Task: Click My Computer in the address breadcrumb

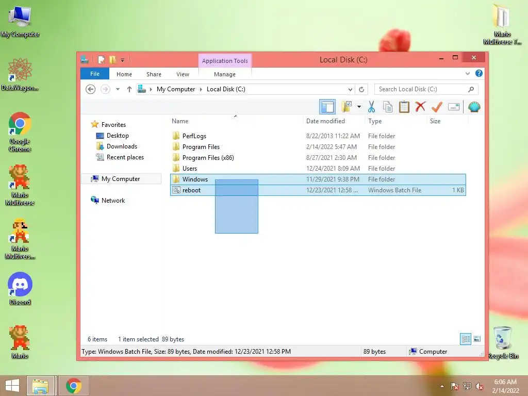Action: click(x=176, y=89)
